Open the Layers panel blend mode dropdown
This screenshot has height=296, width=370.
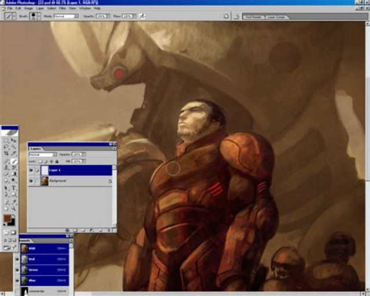tap(43, 154)
